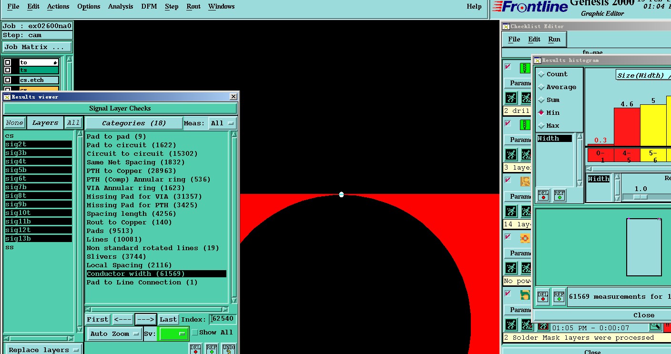Open the Checklist Editor Run menu
This screenshot has height=354, width=671.
pyautogui.click(x=554, y=40)
